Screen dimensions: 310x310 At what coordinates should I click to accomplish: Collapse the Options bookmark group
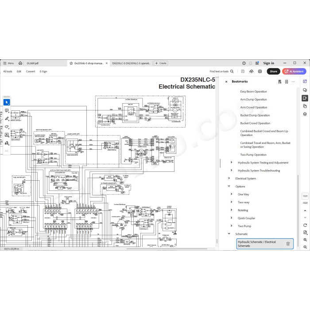(x=229, y=186)
